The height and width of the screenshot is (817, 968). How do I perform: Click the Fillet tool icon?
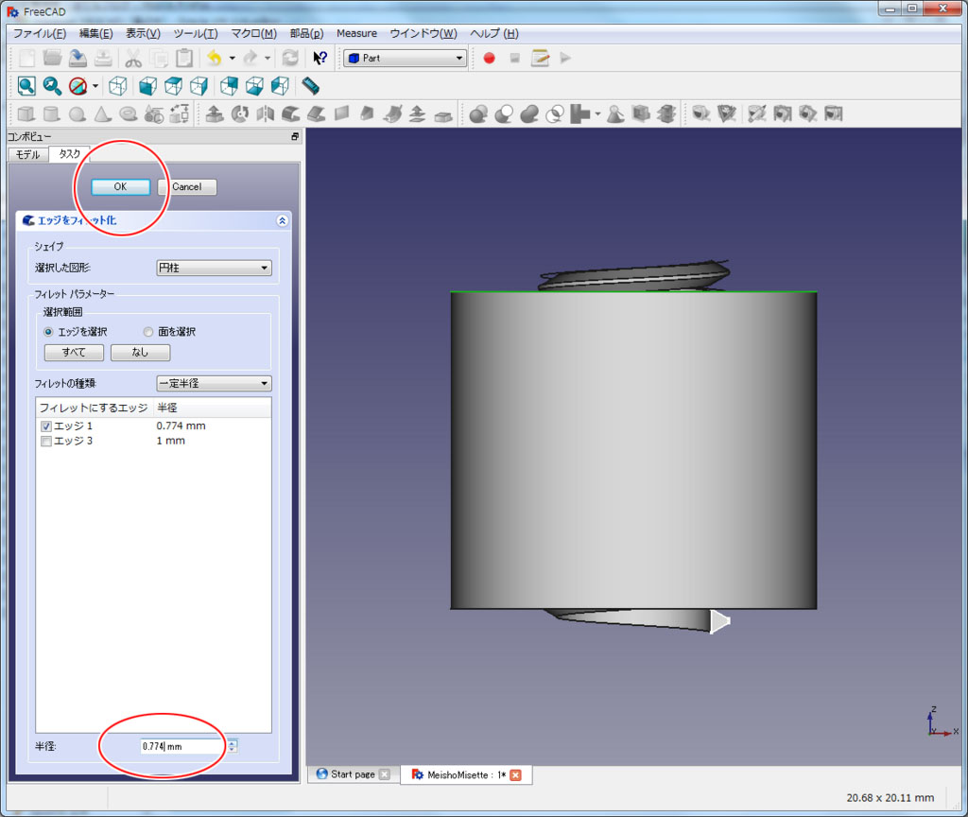[x=291, y=113]
